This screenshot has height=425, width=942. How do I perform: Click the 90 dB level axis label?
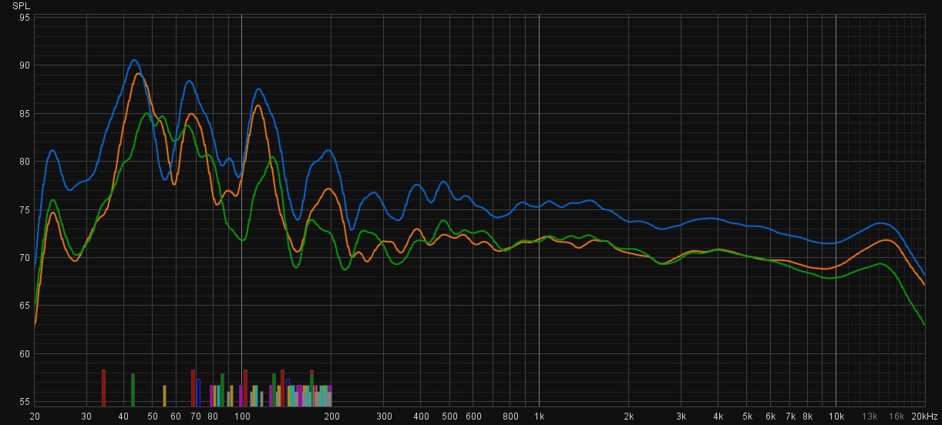[x=25, y=65]
